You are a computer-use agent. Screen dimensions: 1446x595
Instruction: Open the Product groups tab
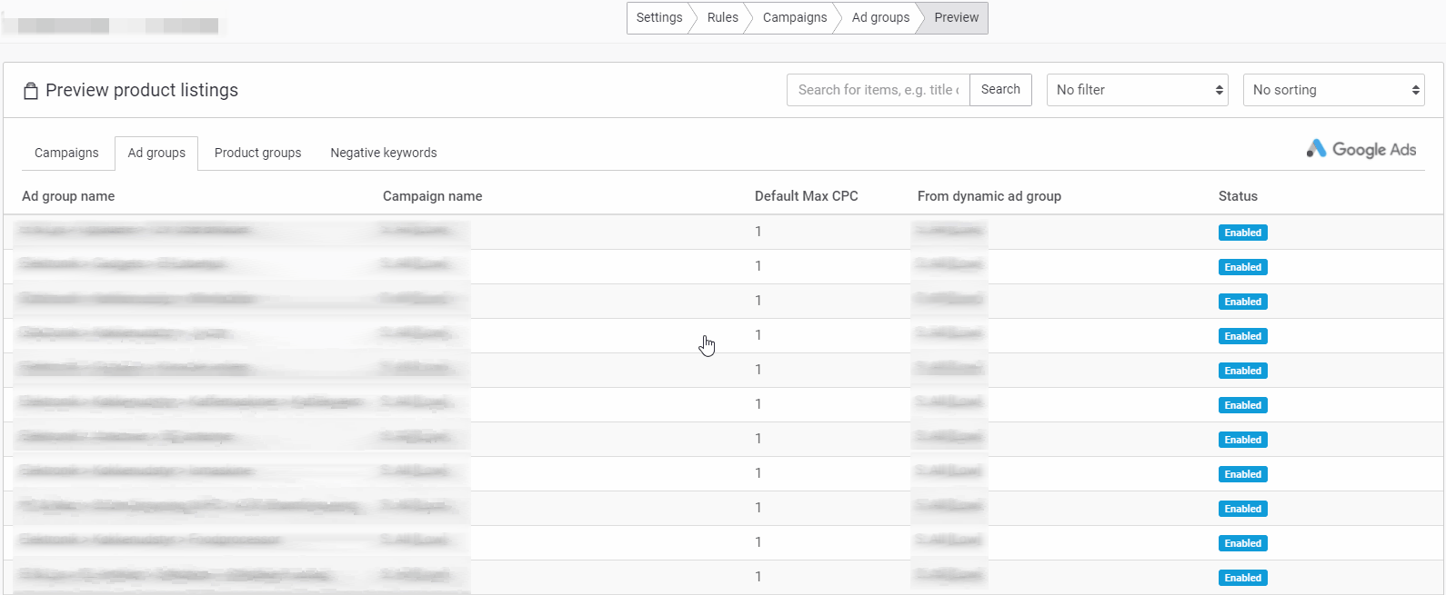[x=257, y=153]
